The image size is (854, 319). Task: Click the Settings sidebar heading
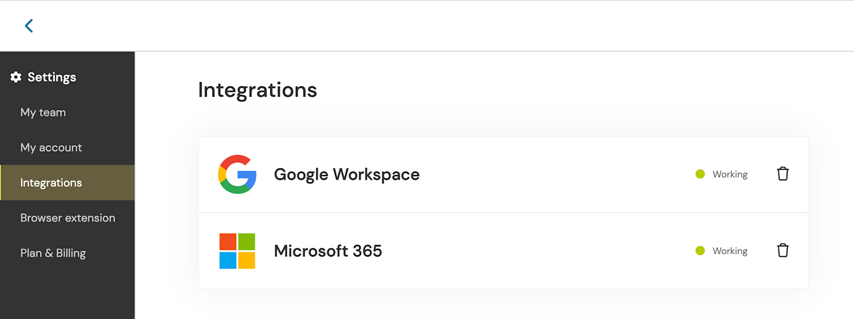[52, 77]
